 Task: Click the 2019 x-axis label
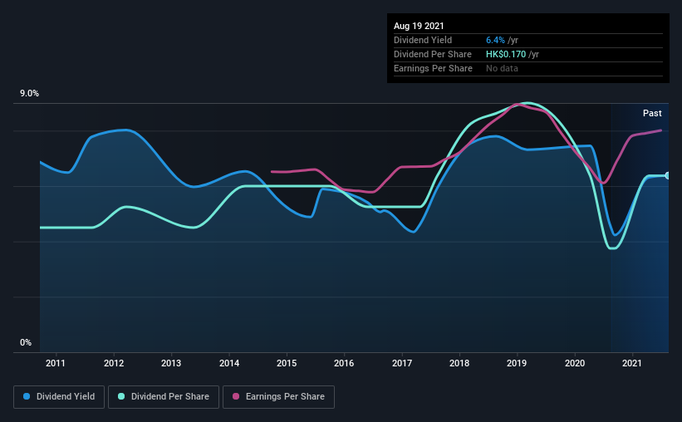click(x=517, y=363)
